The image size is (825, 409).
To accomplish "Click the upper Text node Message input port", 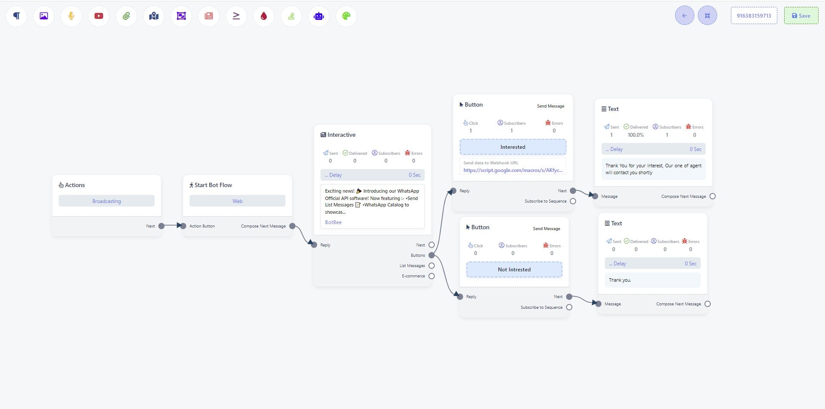I will pos(595,196).
